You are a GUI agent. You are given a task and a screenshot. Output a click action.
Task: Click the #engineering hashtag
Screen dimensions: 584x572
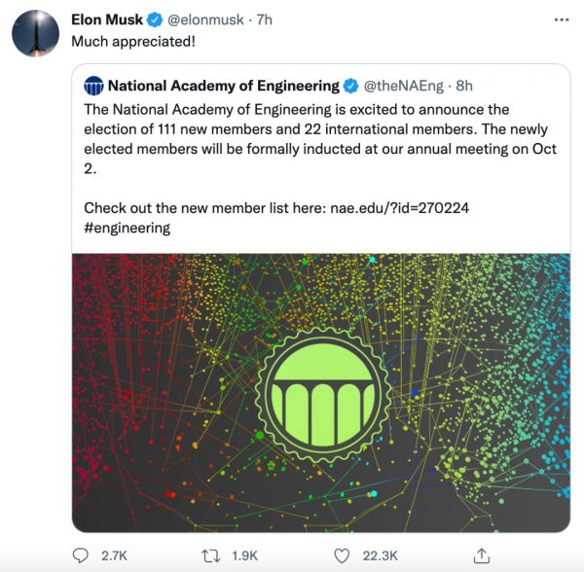[128, 228]
